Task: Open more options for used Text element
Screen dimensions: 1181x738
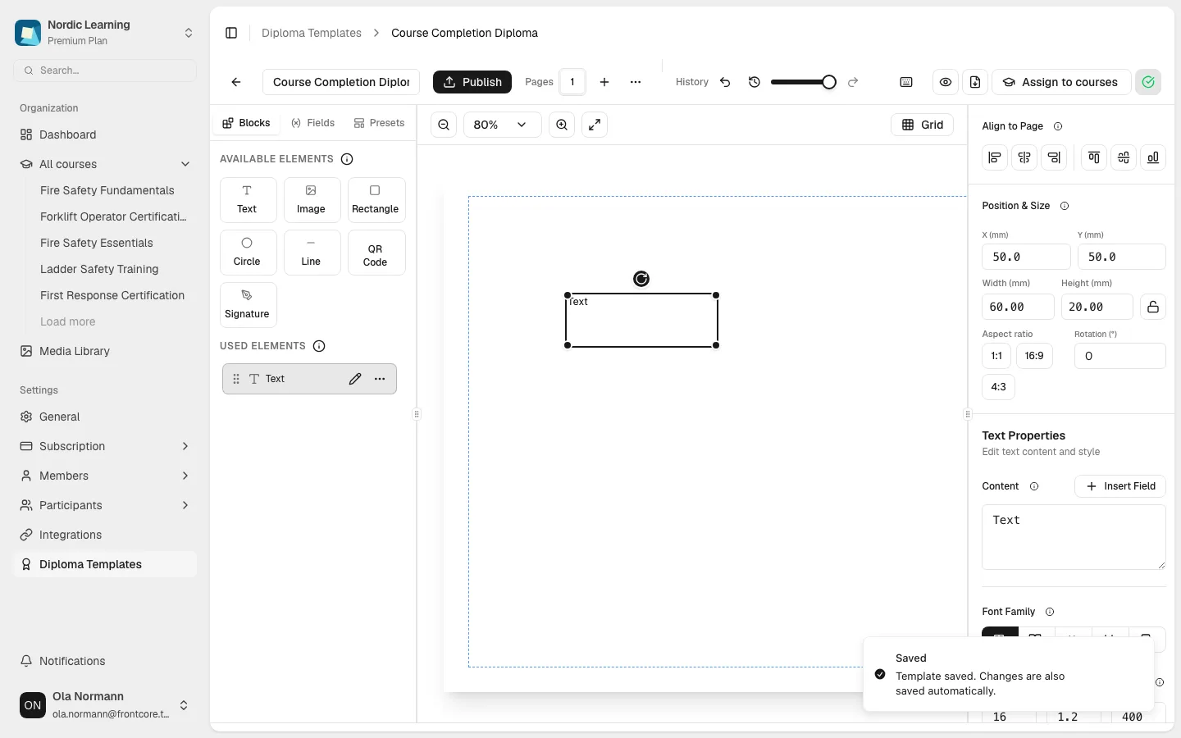Action: coord(380,379)
